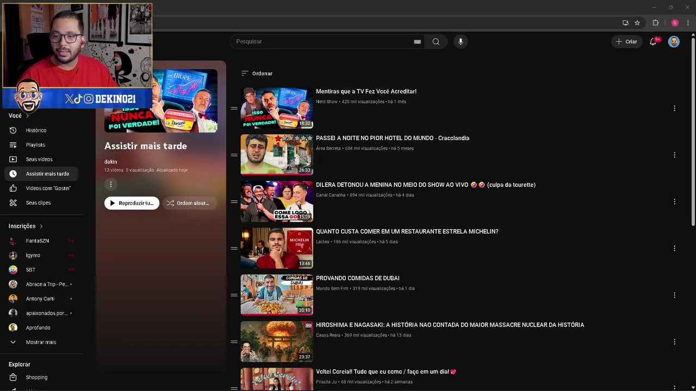Open thumbnail of Dilera Detonou video
Image resolution: width=696 pixels, height=391 pixels.
277,201
